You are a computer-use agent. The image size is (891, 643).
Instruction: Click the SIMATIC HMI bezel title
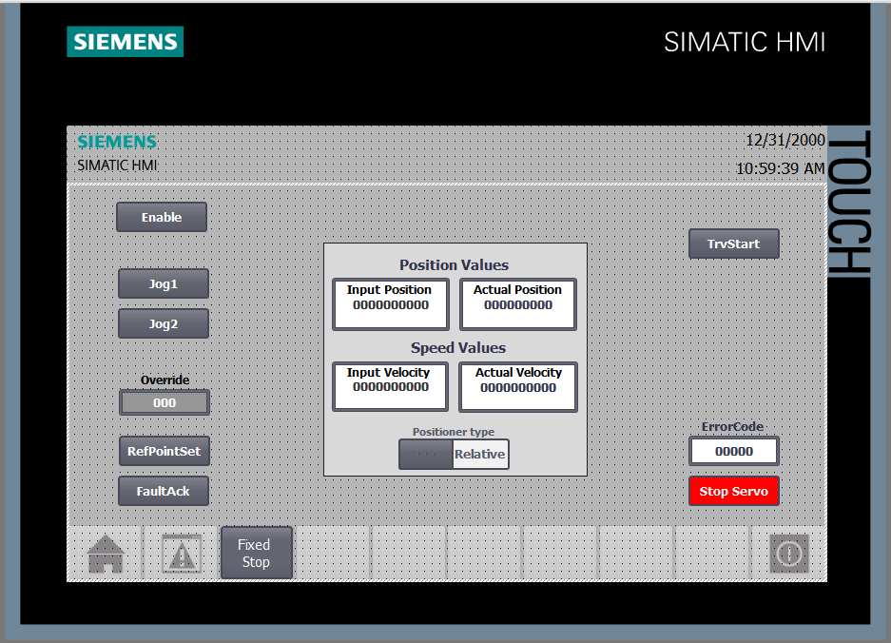[745, 42]
